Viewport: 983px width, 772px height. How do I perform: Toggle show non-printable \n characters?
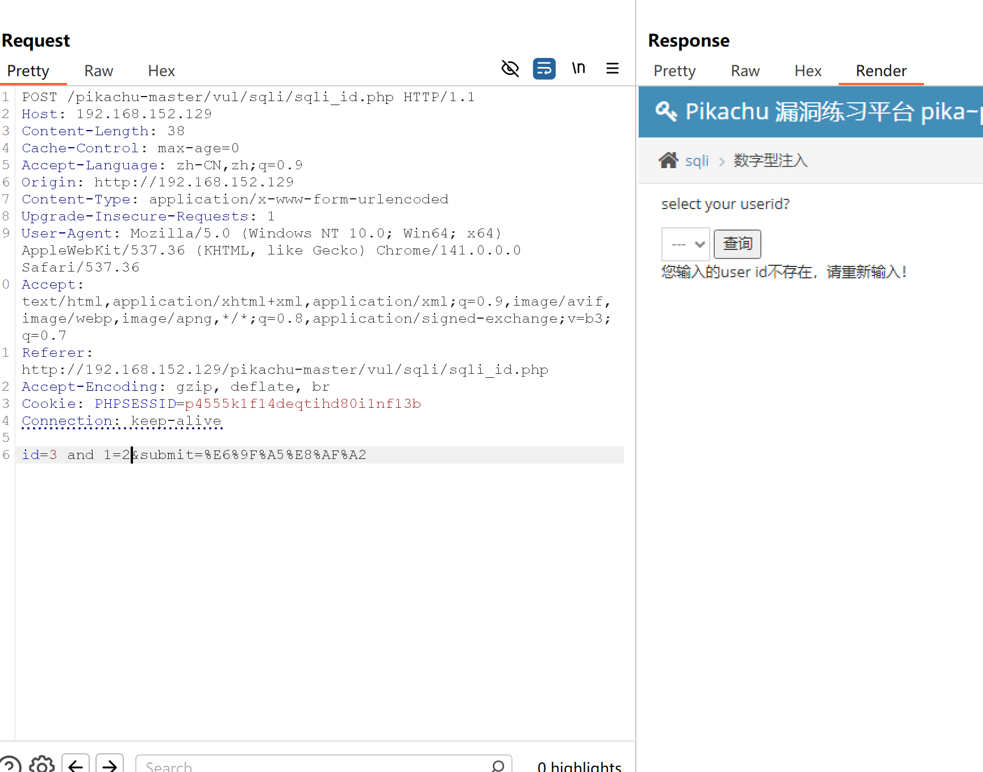click(x=578, y=69)
